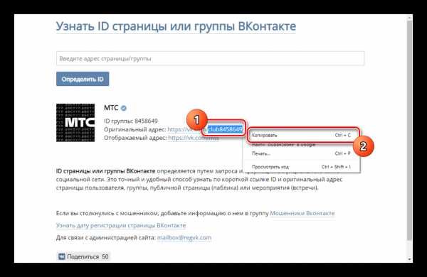Click the blue verified checkmark beside МТС
427x277 pixels.
123,108
